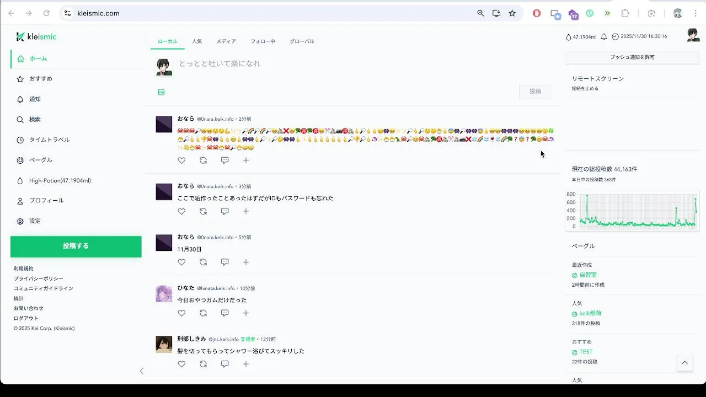Repost the ひなた gum post
Viewport: 706px width, 397px height.
tap(203, 313)
